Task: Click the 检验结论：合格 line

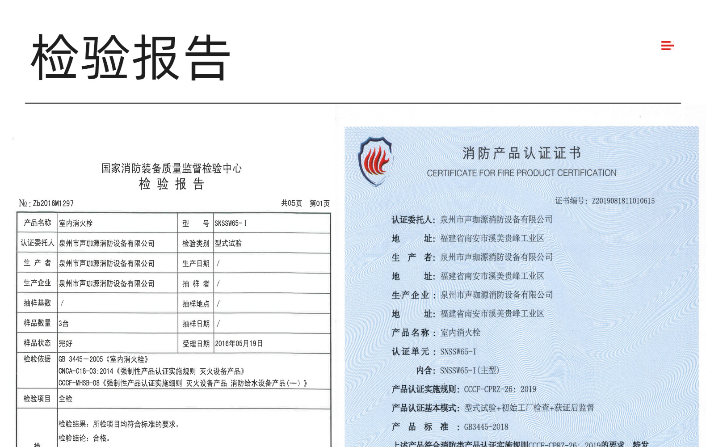Action: [x=84, y=438]
